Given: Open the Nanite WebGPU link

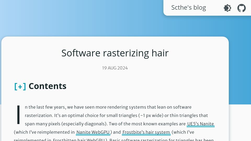Looking at the screenshot, I should click(x=93, y=132).
